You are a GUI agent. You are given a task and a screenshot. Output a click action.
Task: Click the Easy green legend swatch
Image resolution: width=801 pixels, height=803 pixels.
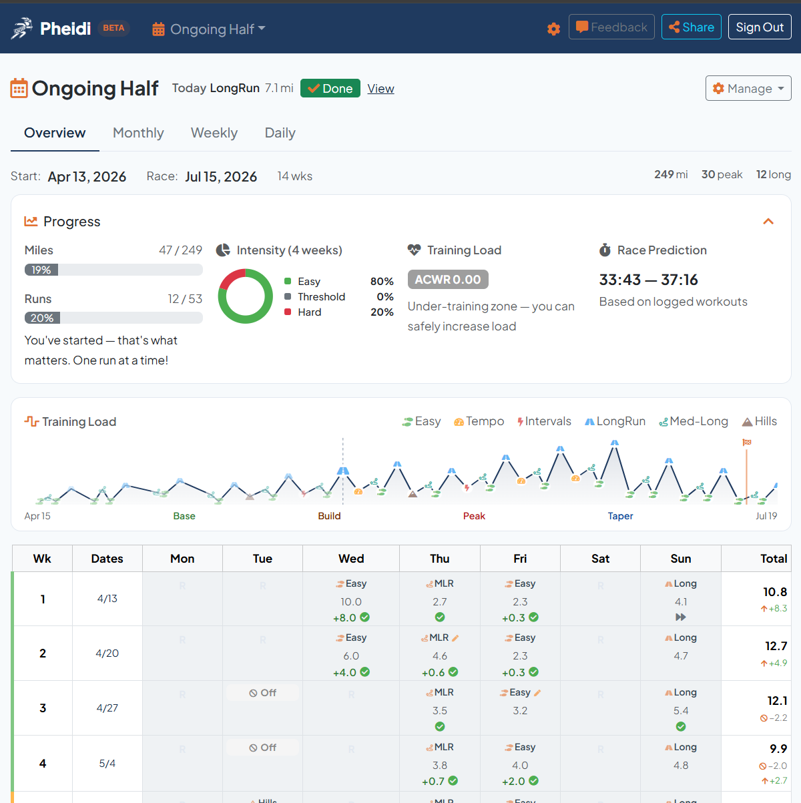coord(288,282)
